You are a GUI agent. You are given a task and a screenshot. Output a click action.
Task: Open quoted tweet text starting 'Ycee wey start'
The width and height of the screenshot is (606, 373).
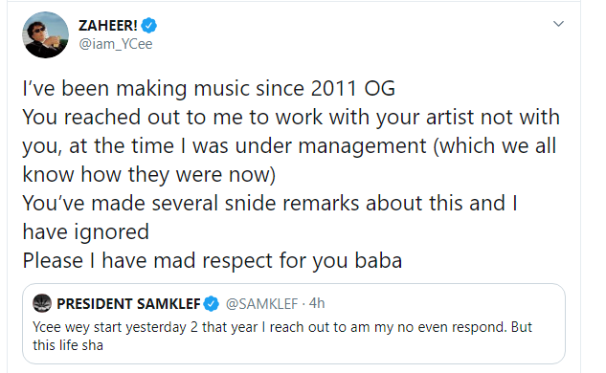click(282, 327)
